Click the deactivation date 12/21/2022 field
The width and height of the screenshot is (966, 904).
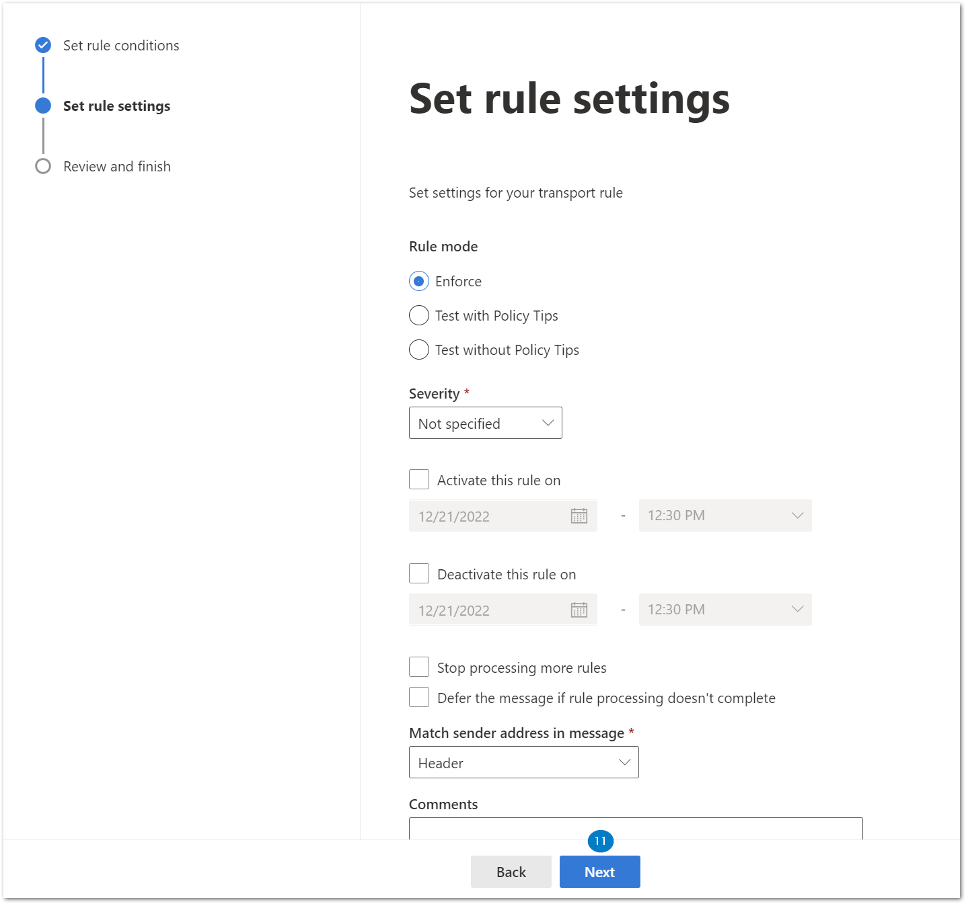click(503, 610)
